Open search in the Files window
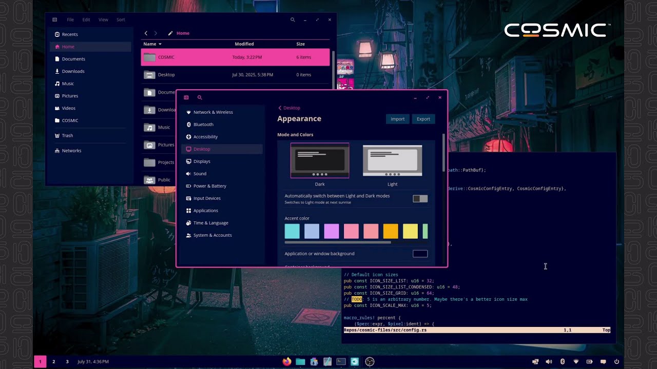The width and height of the screenshot is (657, 369). (x=293, y=19)
